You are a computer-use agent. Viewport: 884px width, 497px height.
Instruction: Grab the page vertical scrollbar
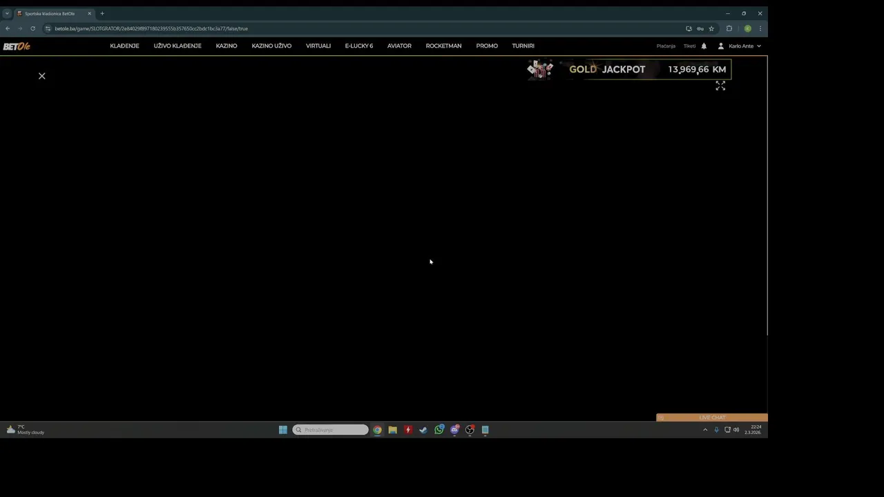pyautogui.click(x=767, y=197)
